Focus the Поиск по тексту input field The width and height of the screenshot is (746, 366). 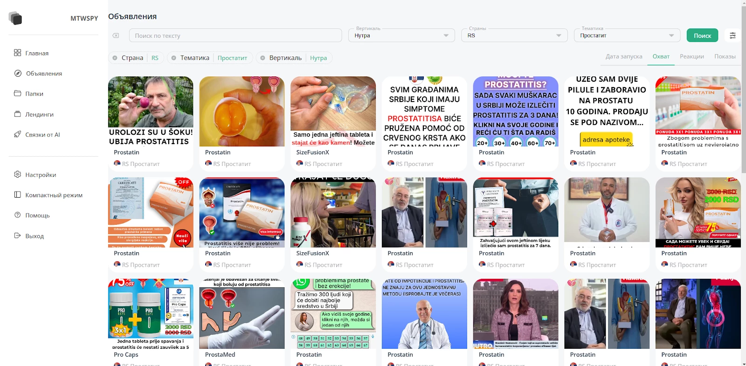(235, 35)
